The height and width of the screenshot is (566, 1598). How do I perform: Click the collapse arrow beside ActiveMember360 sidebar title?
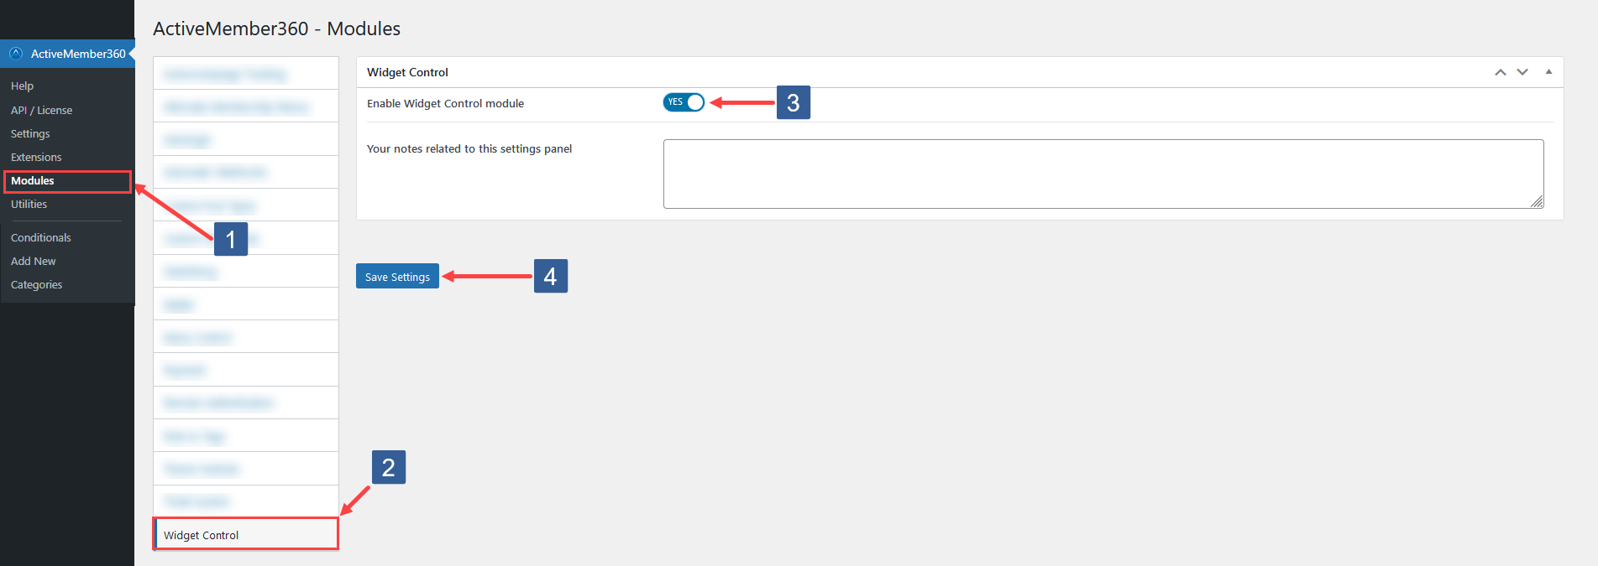click(132, 54)
